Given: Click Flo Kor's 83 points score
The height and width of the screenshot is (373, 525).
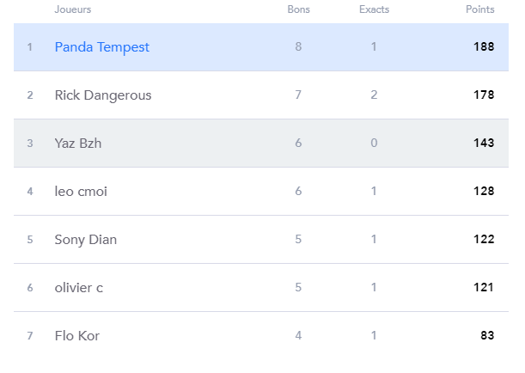Looking at the screenshot, I should coord(487,336).
